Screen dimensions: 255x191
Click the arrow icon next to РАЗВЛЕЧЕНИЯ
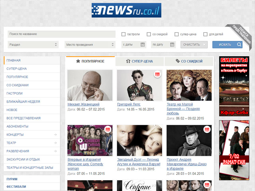click(x=55, y=151)
